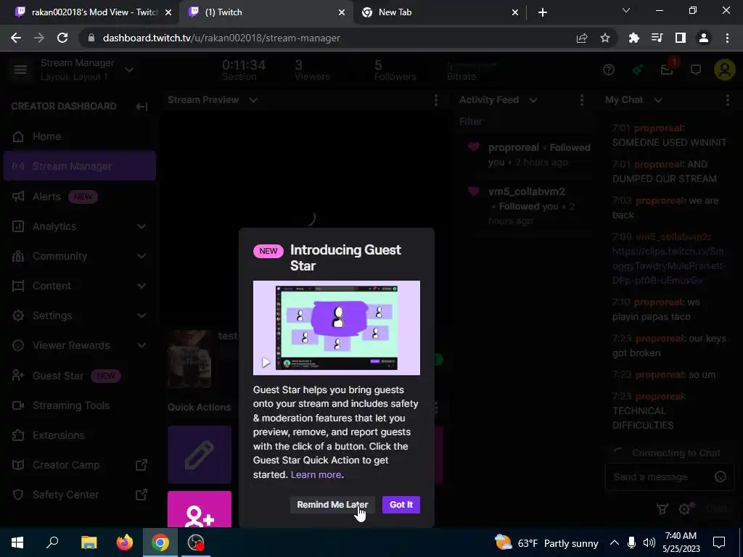743x557 pixels.
Task: Open the Learn more link
Action: (x=316, y=474)
